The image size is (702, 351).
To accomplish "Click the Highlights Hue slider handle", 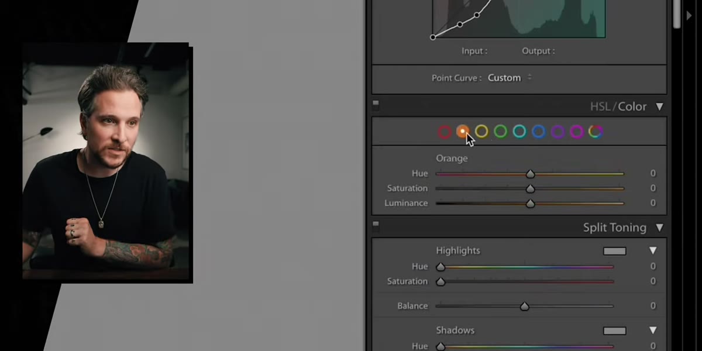I will [x=441, y=267].
